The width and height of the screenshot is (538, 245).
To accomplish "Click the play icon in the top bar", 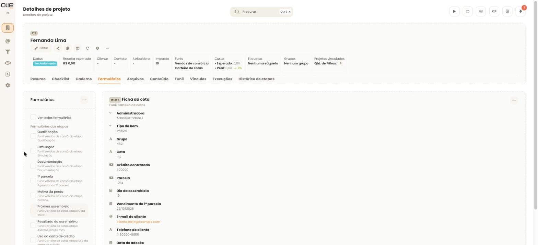I will [454, 11].
